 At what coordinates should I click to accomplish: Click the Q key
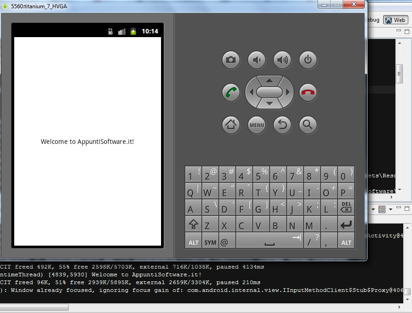tap(194, 191)
